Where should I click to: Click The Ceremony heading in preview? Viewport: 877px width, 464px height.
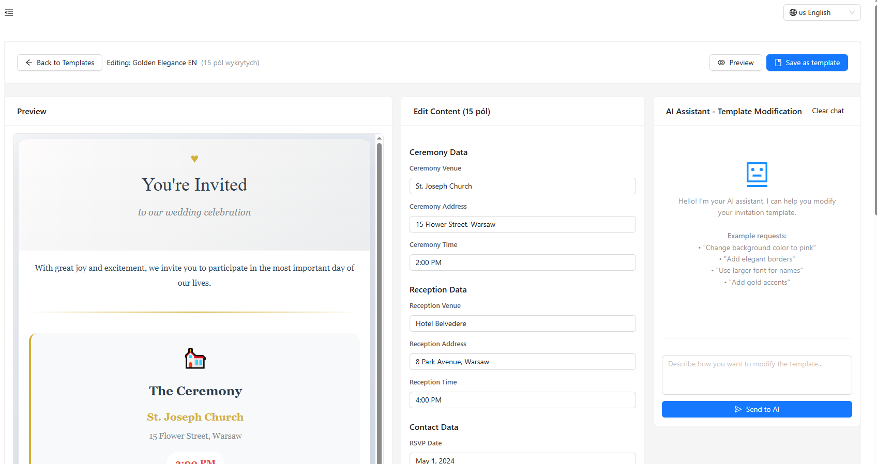click(195, 391)
